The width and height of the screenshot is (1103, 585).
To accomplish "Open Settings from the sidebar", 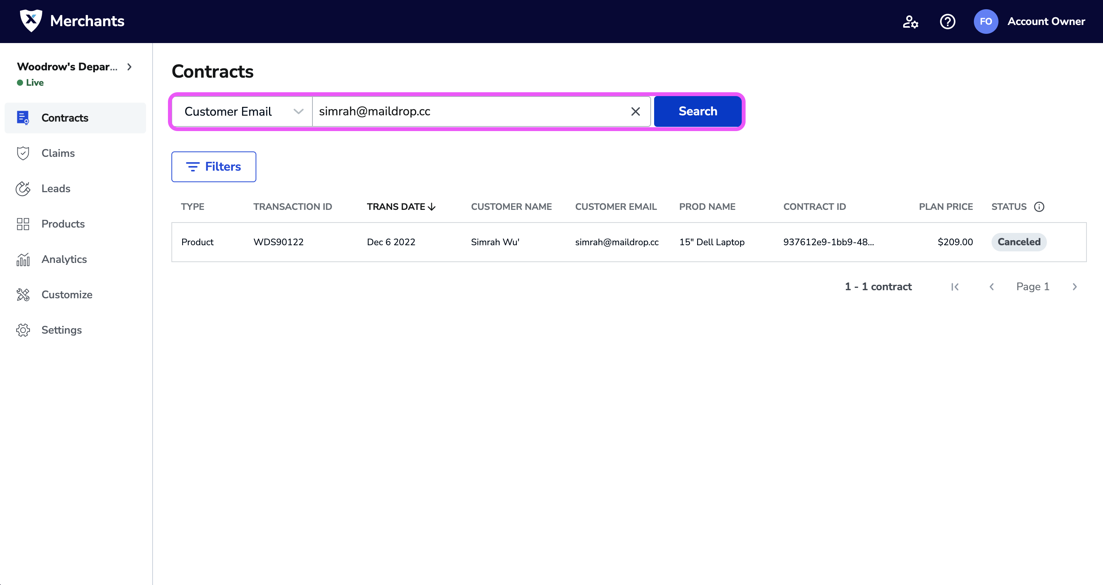I will point(61,330).
